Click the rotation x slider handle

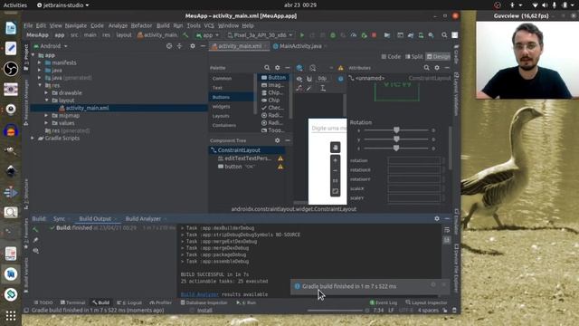click(x=396, y=130)
